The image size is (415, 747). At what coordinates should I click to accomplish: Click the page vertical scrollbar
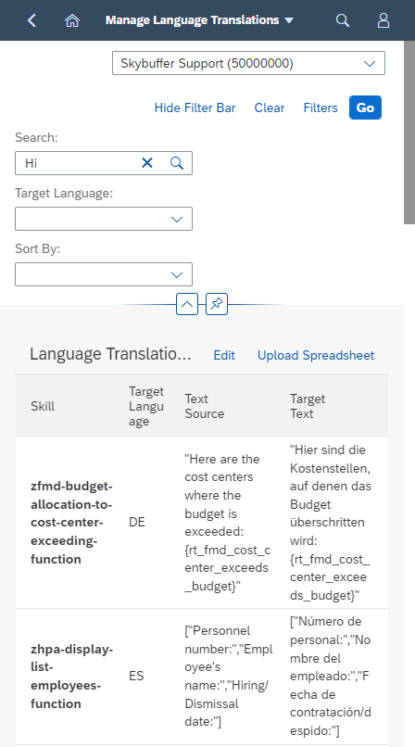coord(409,133)
